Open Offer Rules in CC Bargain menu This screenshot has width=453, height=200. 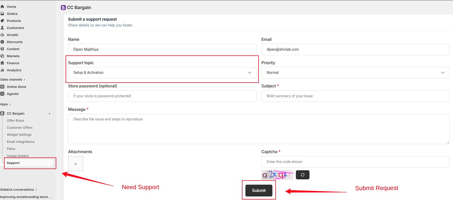coord(15,121)
